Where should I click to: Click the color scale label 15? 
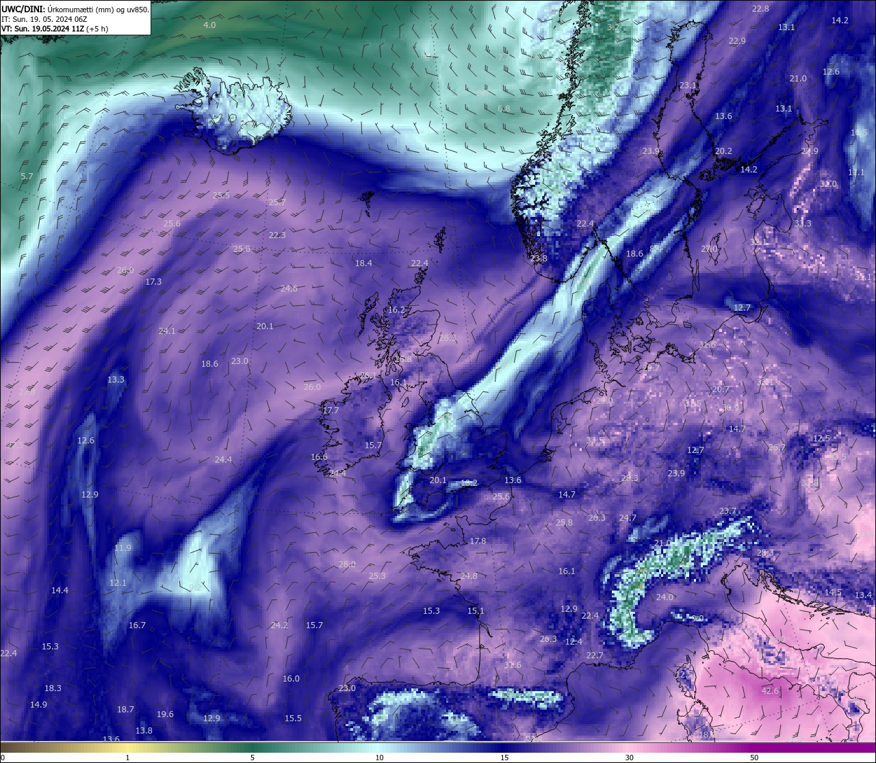point(504,758)
